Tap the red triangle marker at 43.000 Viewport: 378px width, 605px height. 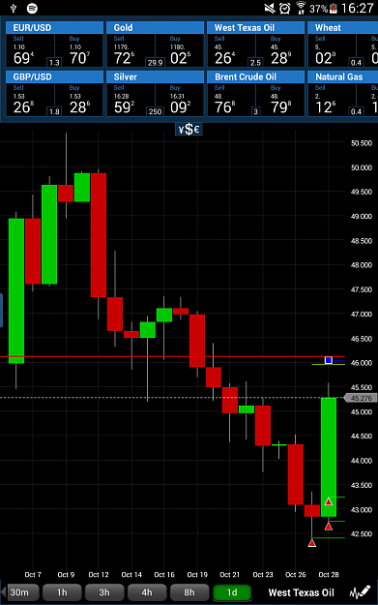[329, 501]
